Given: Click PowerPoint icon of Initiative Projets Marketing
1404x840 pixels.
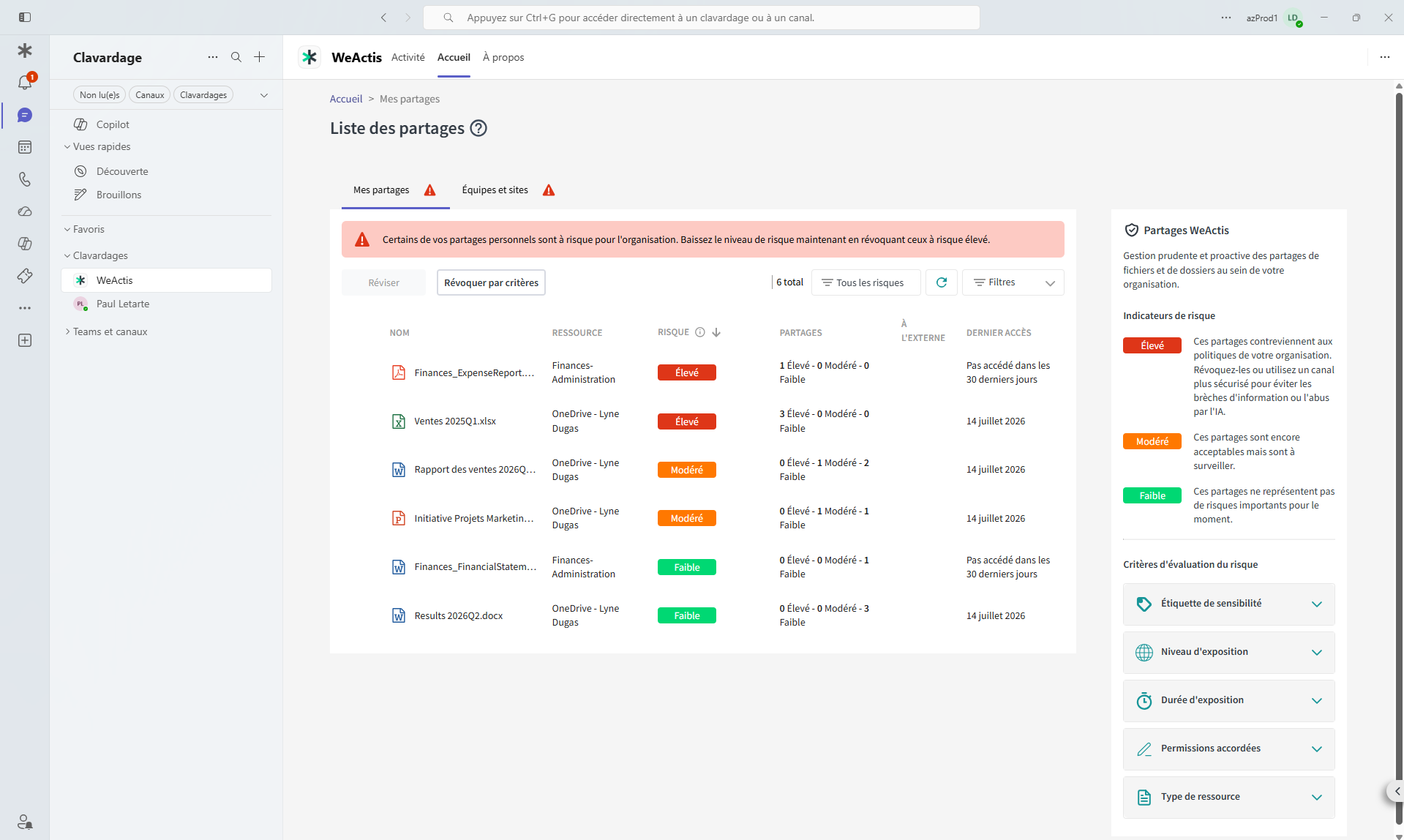Looking at the screenshot, I should pos(399,518).
